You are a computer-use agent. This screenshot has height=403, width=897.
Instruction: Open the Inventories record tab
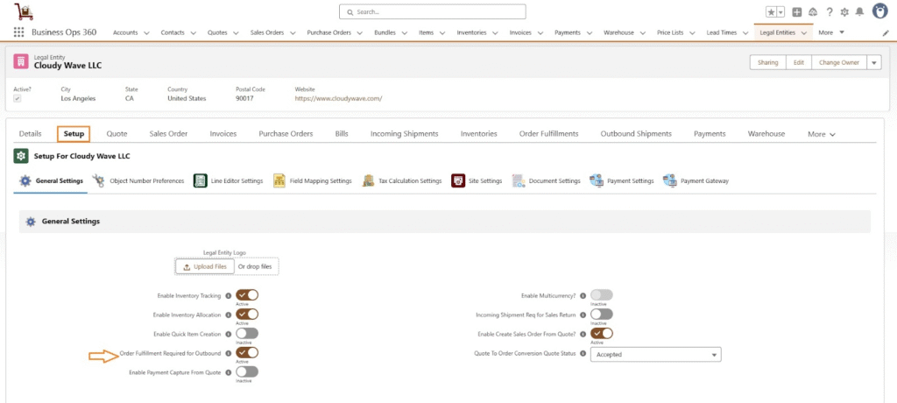tap(478, 134)
